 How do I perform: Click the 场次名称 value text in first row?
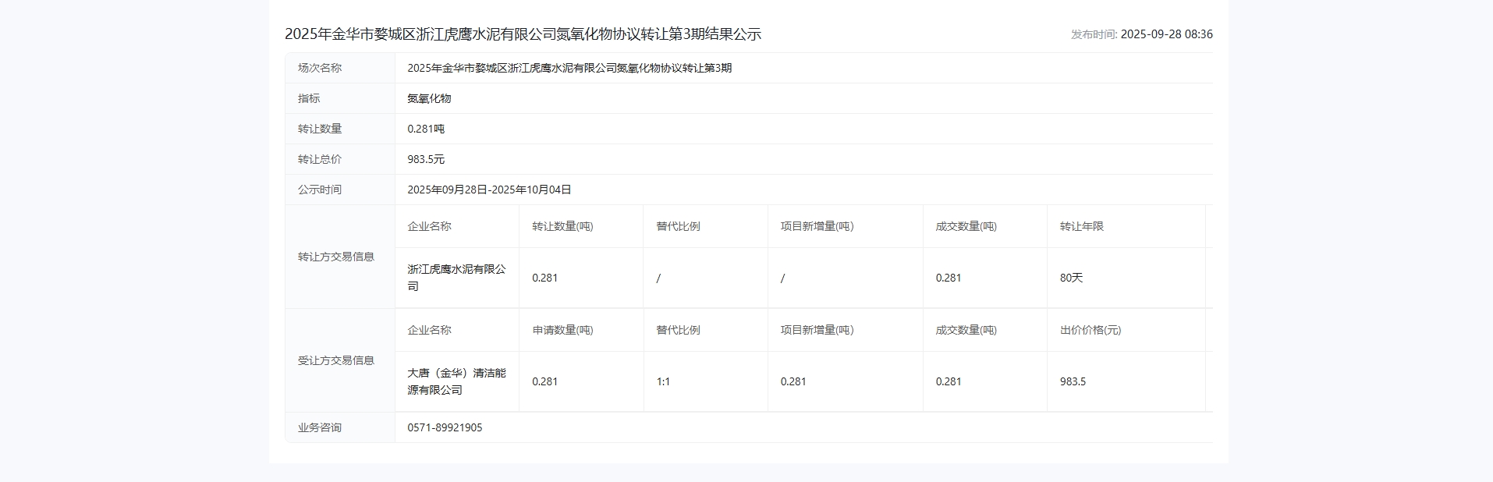pos(569,68)
